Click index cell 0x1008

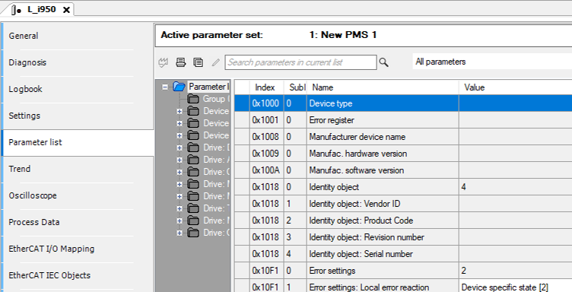pos(266,137)
